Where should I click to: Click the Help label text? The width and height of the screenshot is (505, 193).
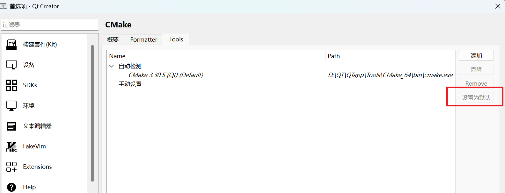(29, 187)
